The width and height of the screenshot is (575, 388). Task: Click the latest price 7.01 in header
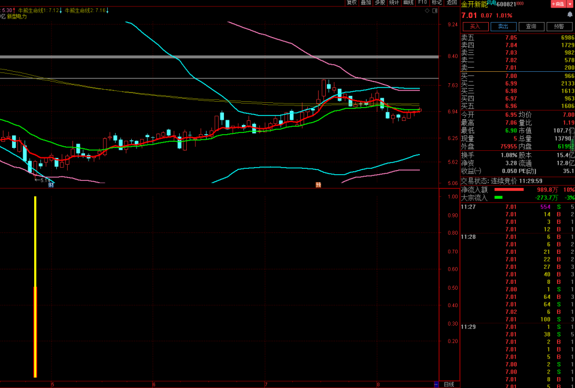[469, 16]
